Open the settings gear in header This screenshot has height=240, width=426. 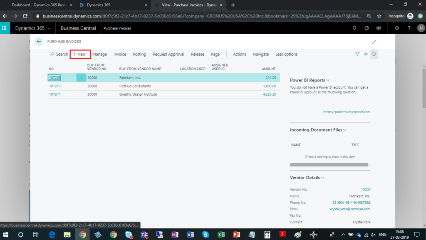point(397,28)
